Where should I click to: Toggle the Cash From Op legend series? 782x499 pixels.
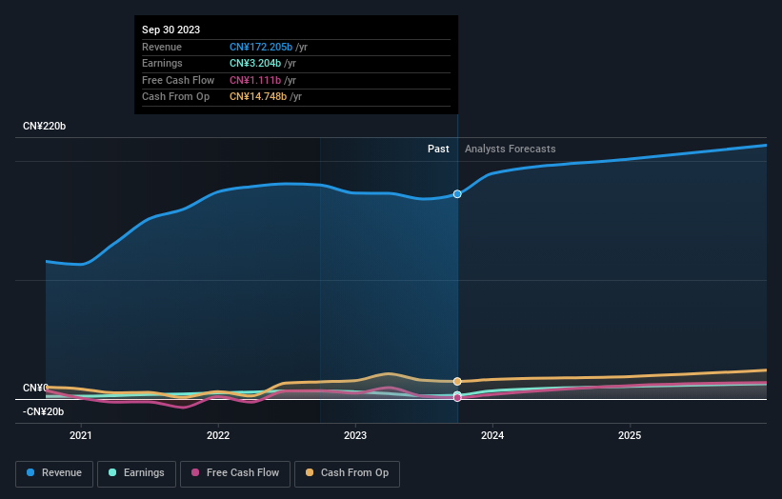coord(347,473)
